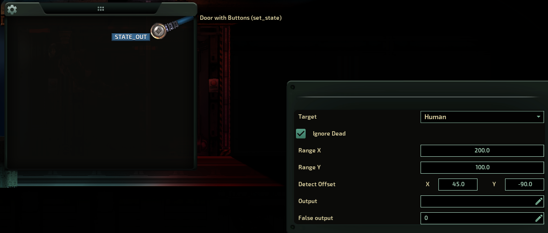Image resolution: width=548 pixels, height=233 pixels.
Task: Click the False output field containing 0
Action: pyautogui.click(x=477, y=218)
